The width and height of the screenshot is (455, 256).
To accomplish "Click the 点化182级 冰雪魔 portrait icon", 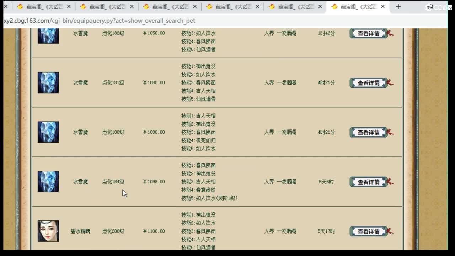I will pos(48,36).
